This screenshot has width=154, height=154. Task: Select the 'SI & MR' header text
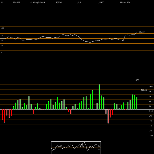[x=16, y=2]
